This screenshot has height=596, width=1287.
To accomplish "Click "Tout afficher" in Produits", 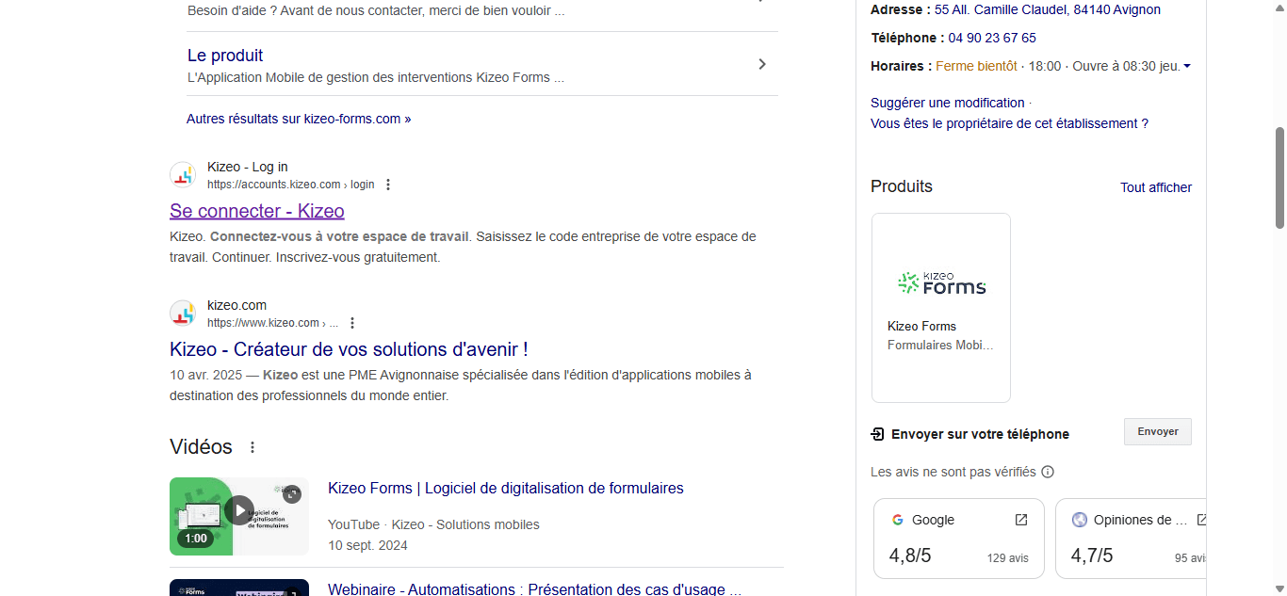I will coord(1156,187).
